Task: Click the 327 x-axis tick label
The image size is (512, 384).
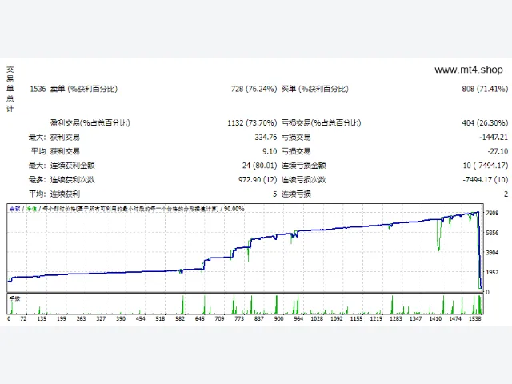Action: coord(101,318)
